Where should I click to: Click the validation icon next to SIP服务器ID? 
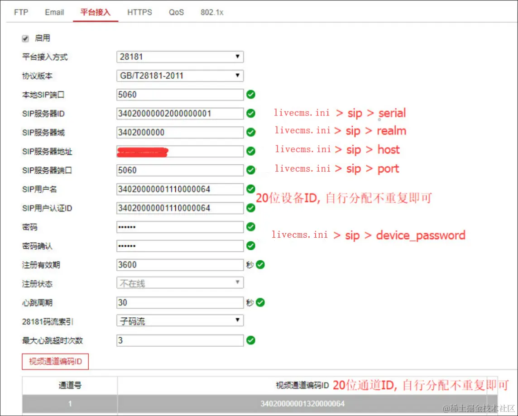click(250, 113)
